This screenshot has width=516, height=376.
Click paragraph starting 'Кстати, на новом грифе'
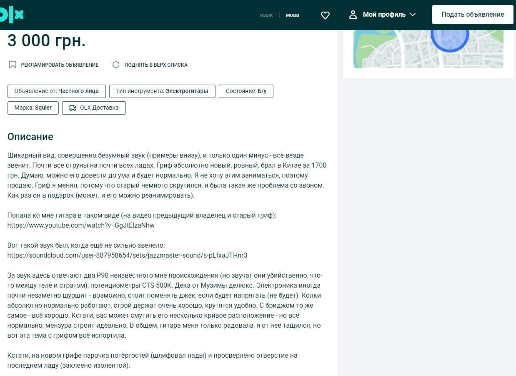click(x=152, y=361)
